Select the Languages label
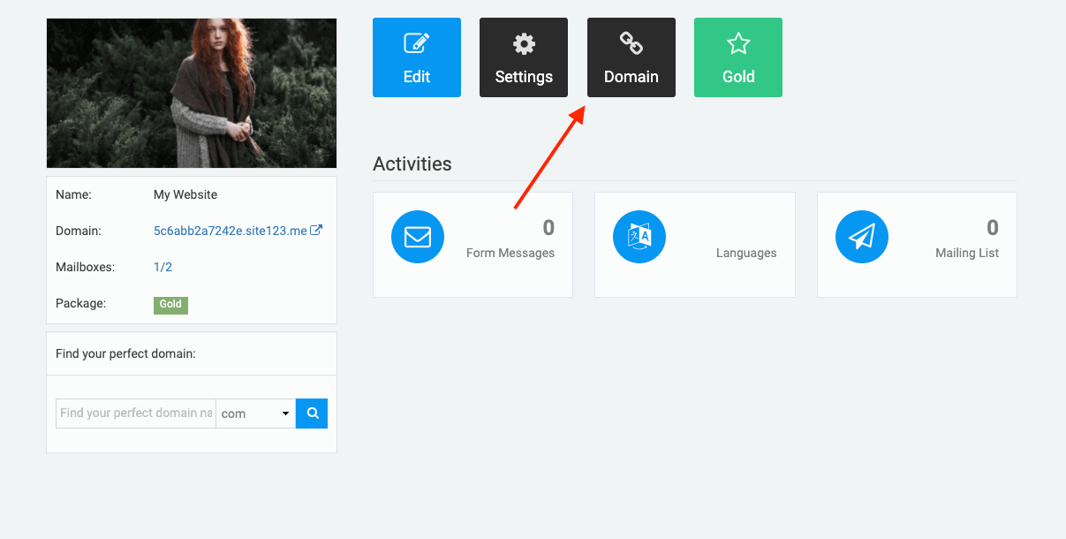 click(x=746, y=253)
